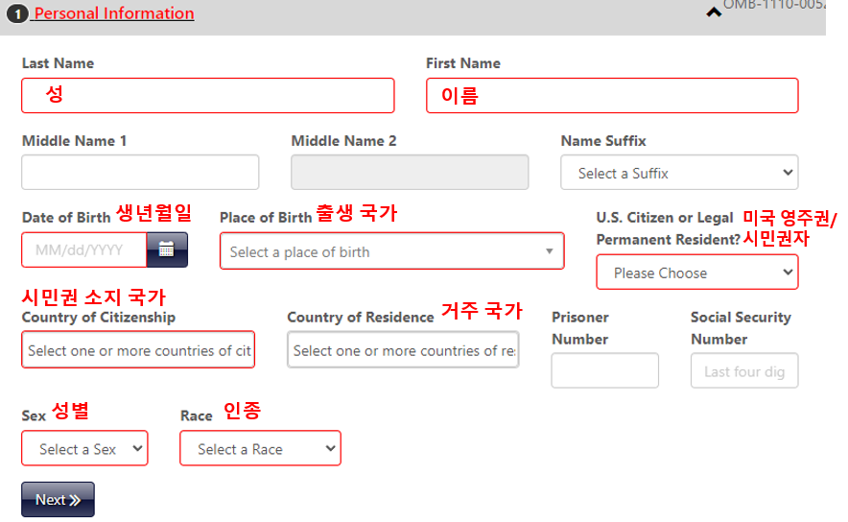Open the U.S. Citizen or Resident dropdown
This screenshot has height=522, width=848.
point(696,273)
